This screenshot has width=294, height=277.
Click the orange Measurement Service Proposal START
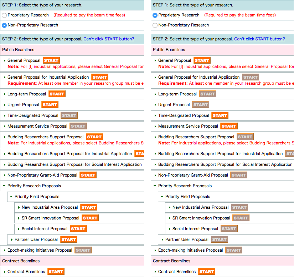(228, 126)
